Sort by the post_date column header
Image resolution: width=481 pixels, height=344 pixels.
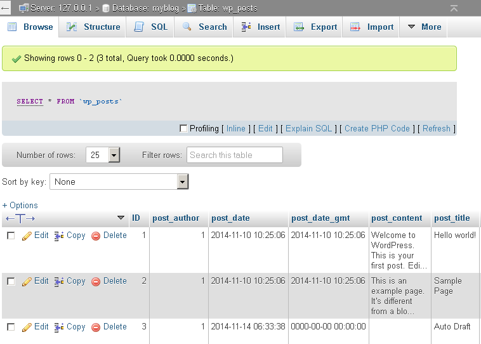coord(230,218)
